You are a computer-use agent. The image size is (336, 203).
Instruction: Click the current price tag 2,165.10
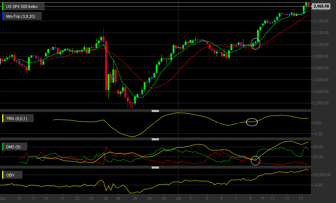click(321, 7)
